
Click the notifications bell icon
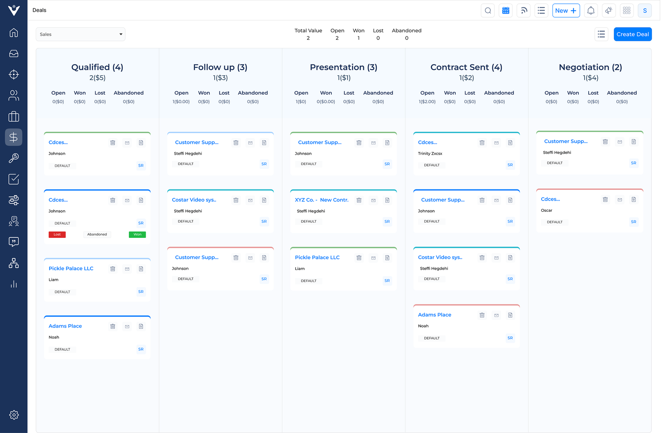pos(591,11)
